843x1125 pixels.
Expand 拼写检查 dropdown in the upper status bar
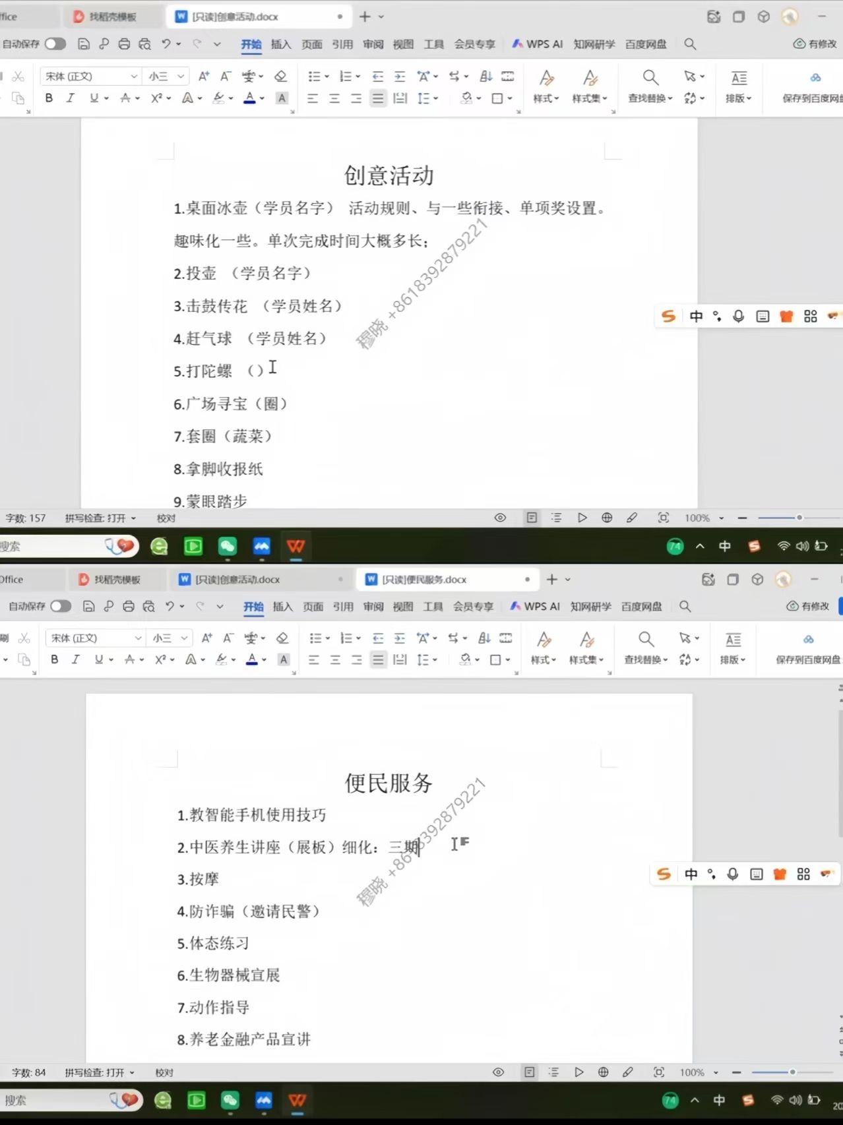click(x=133, y=518)
